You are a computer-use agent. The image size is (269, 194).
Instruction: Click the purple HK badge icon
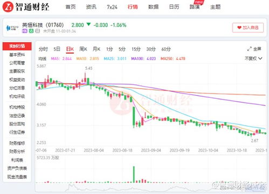tap(25, 31)
